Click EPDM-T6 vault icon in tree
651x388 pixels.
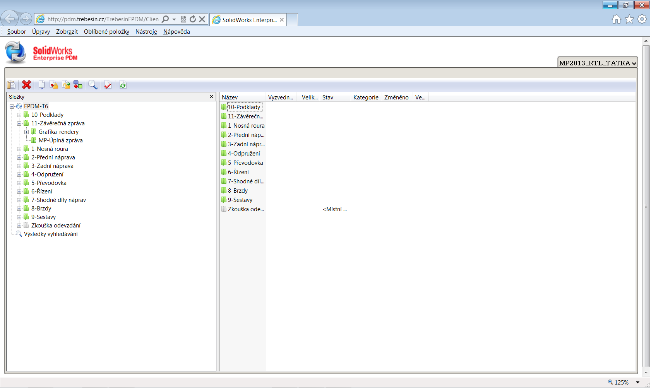19,106
